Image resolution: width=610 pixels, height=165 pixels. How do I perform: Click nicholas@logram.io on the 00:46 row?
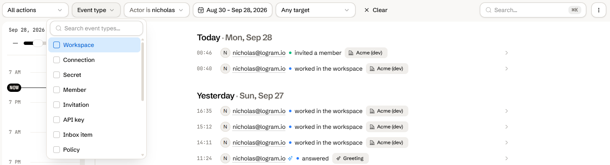259,53
